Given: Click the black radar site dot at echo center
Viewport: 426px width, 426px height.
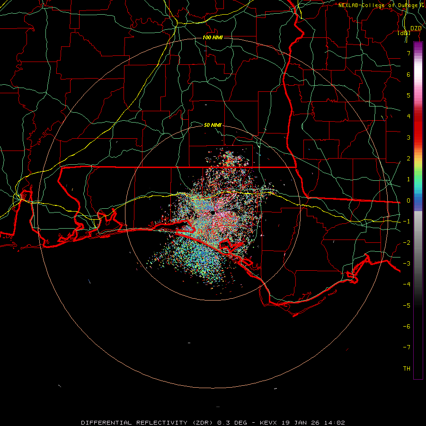Looking at the screenshot, I should coord(213,213).
